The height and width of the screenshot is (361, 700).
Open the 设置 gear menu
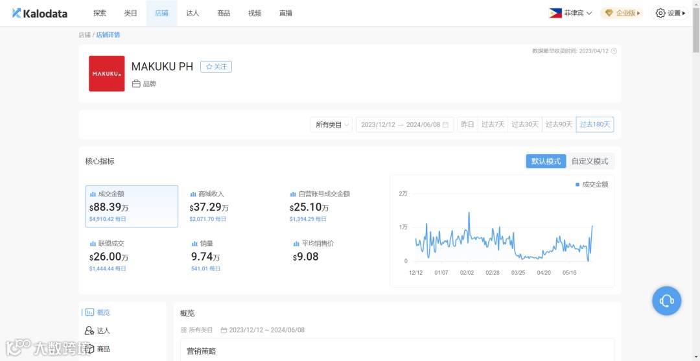[670, 13]
